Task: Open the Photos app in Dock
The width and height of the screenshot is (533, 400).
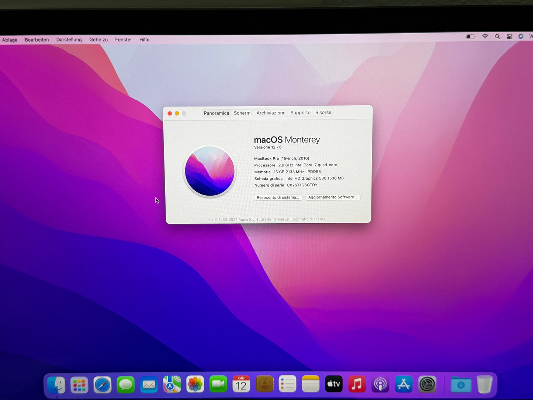Action: click(195, 385)
